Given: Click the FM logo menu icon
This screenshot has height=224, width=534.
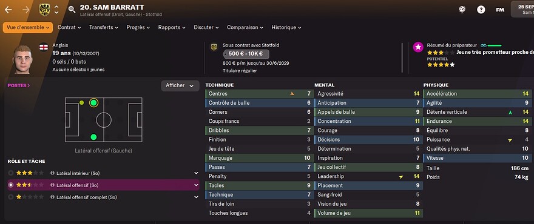Looking at the screenshot, I should click(x=500, y=10).
